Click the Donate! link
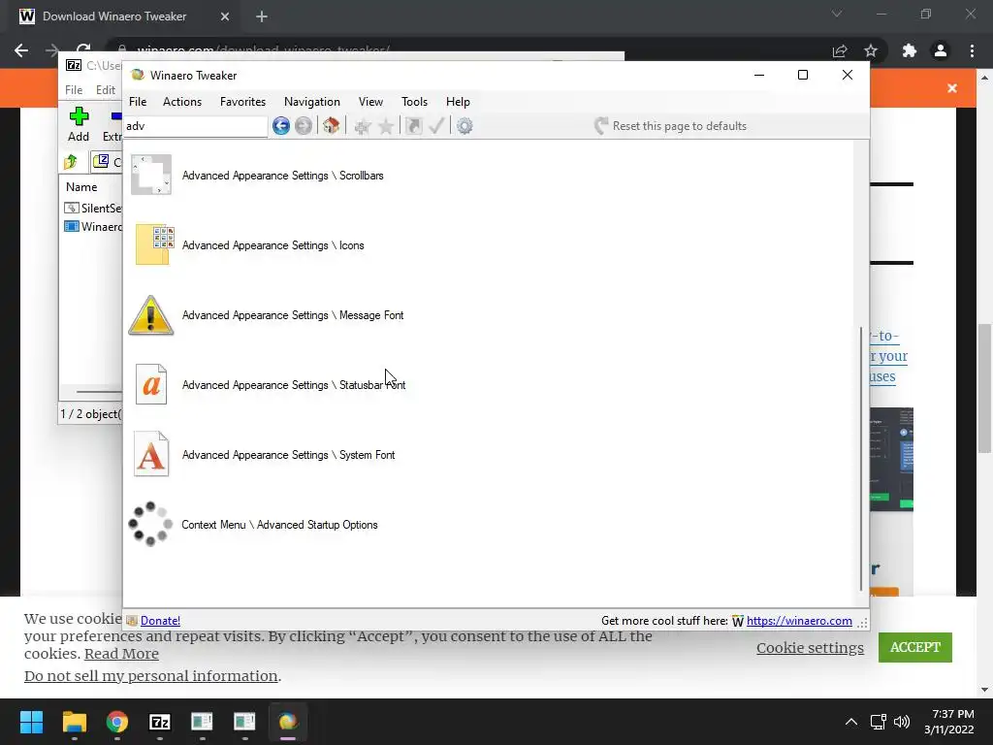Image resolution: width=993 pixels, height=745 pixels. pyautogui.click(x=160, y=621)
